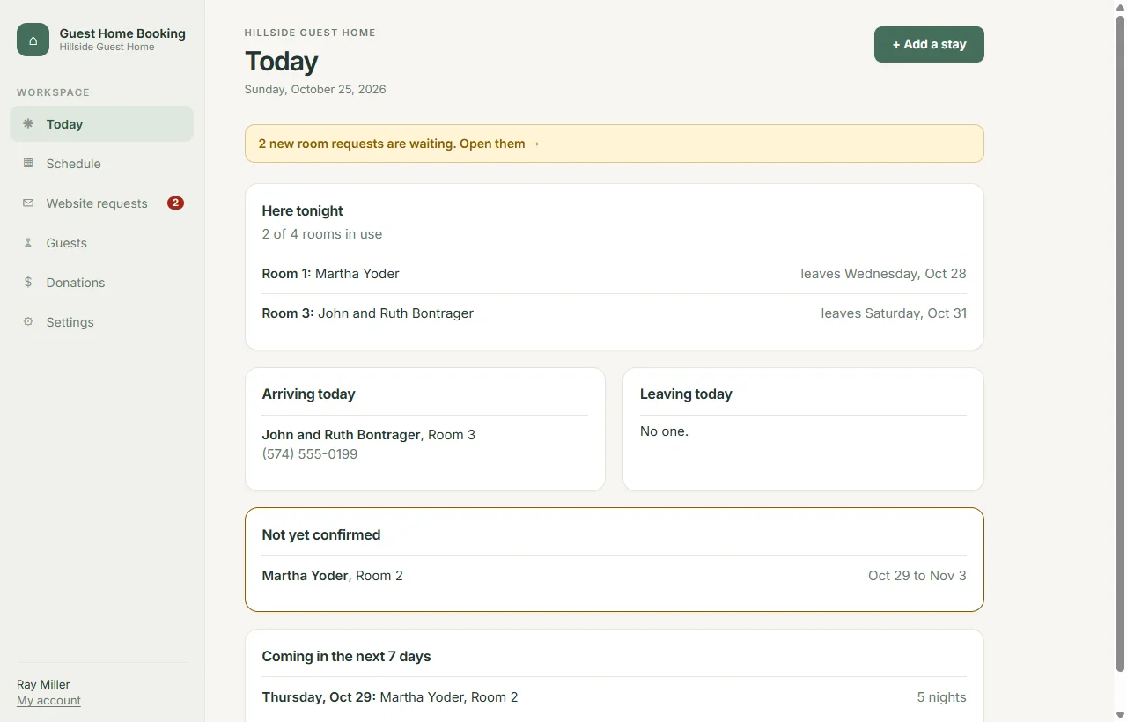This screenshot has width=1127, height=722.
Task: Open the Donations section
Action: click(x=102, y=283)
